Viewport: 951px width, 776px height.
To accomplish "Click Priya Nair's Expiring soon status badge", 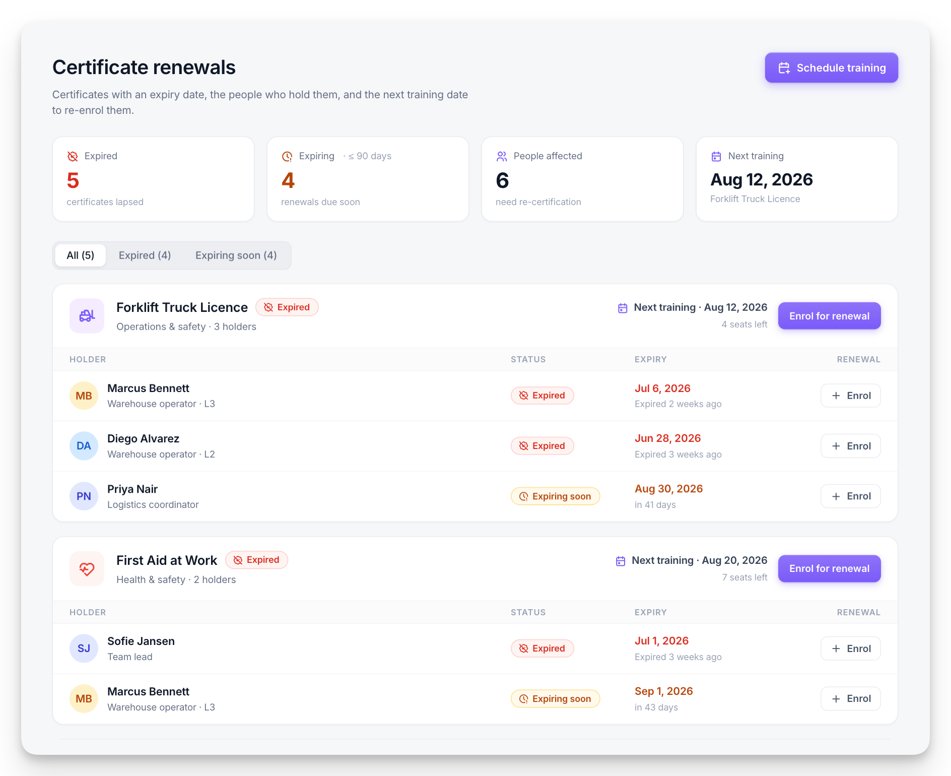I will coord(555,496).
